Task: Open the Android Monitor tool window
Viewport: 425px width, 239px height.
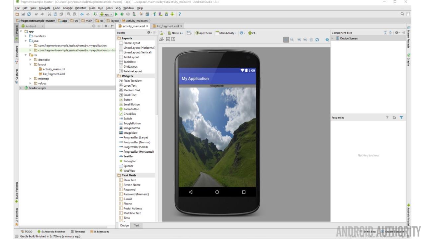Action: tap(51, 232)
